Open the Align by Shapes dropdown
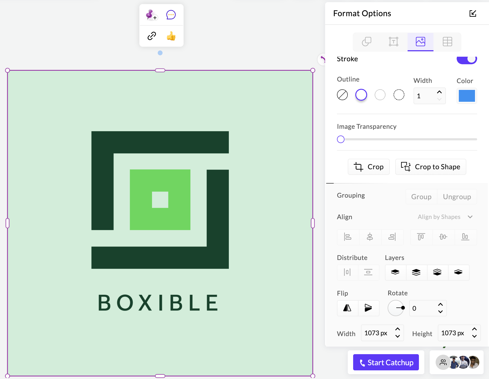Image resolution: width=489 pixels, height=379 pixels. point(445,217)
